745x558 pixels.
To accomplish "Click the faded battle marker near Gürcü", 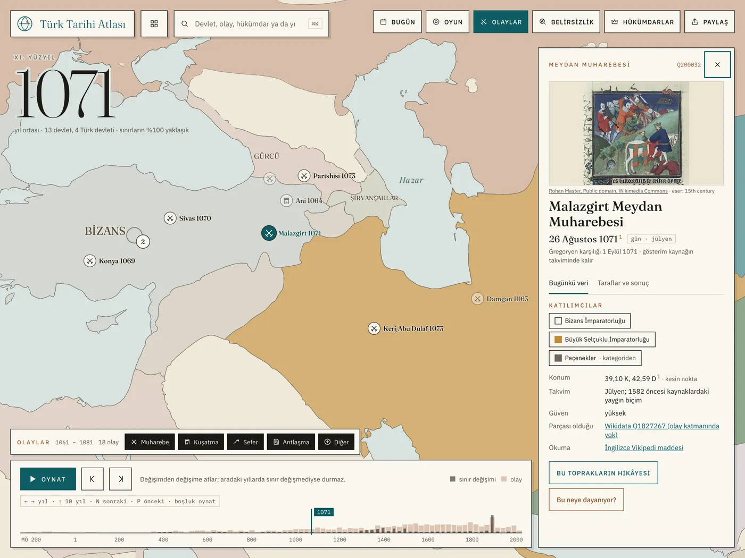I will coord(270,179).
